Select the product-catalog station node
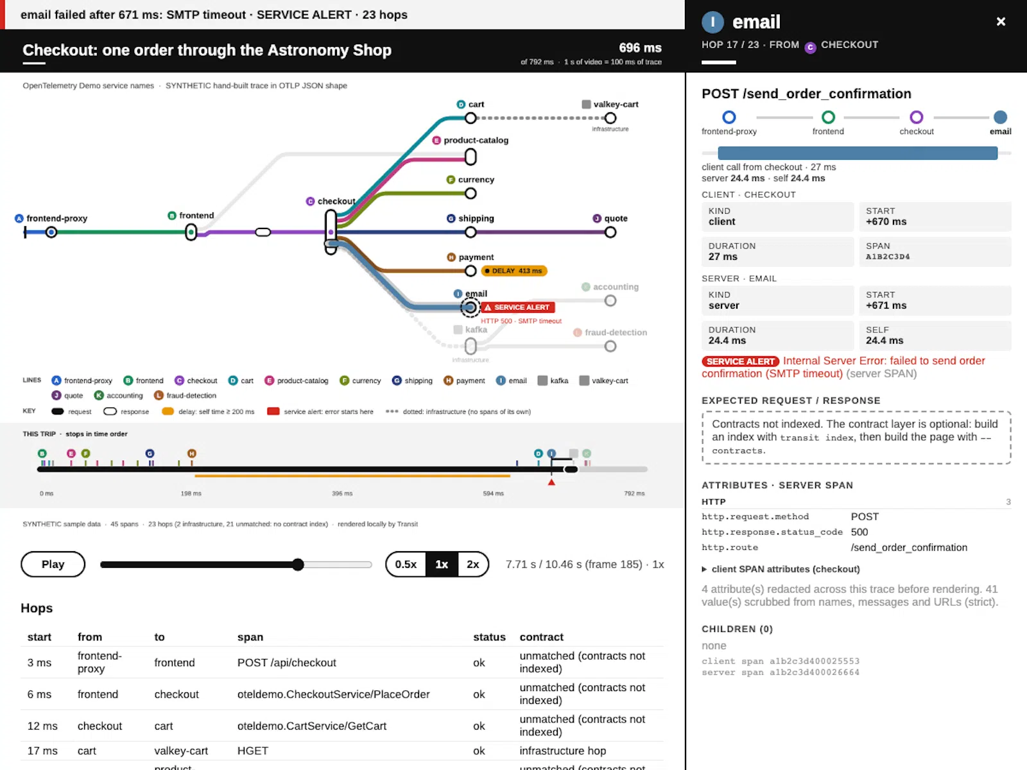Screen dimensions: 1027x770 click(x=470, y=157)
